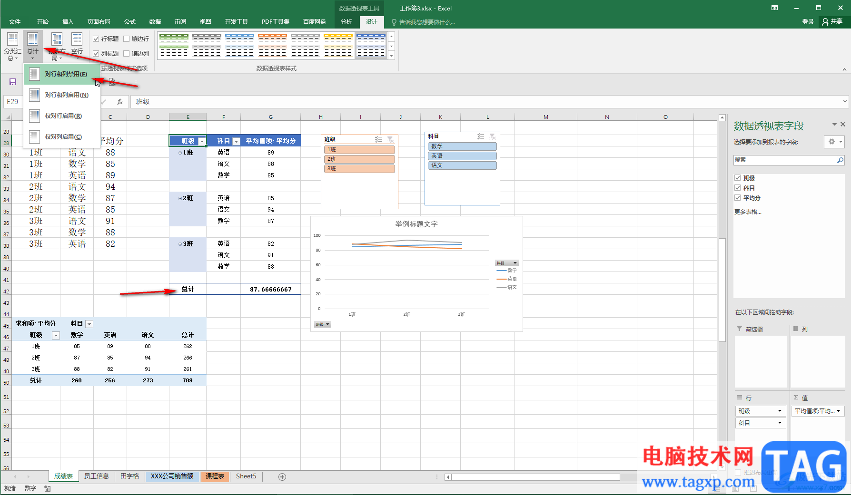Toggle the 列标题 column headers checkbox
The image size is (851, 495).
(x=96, y=54)
